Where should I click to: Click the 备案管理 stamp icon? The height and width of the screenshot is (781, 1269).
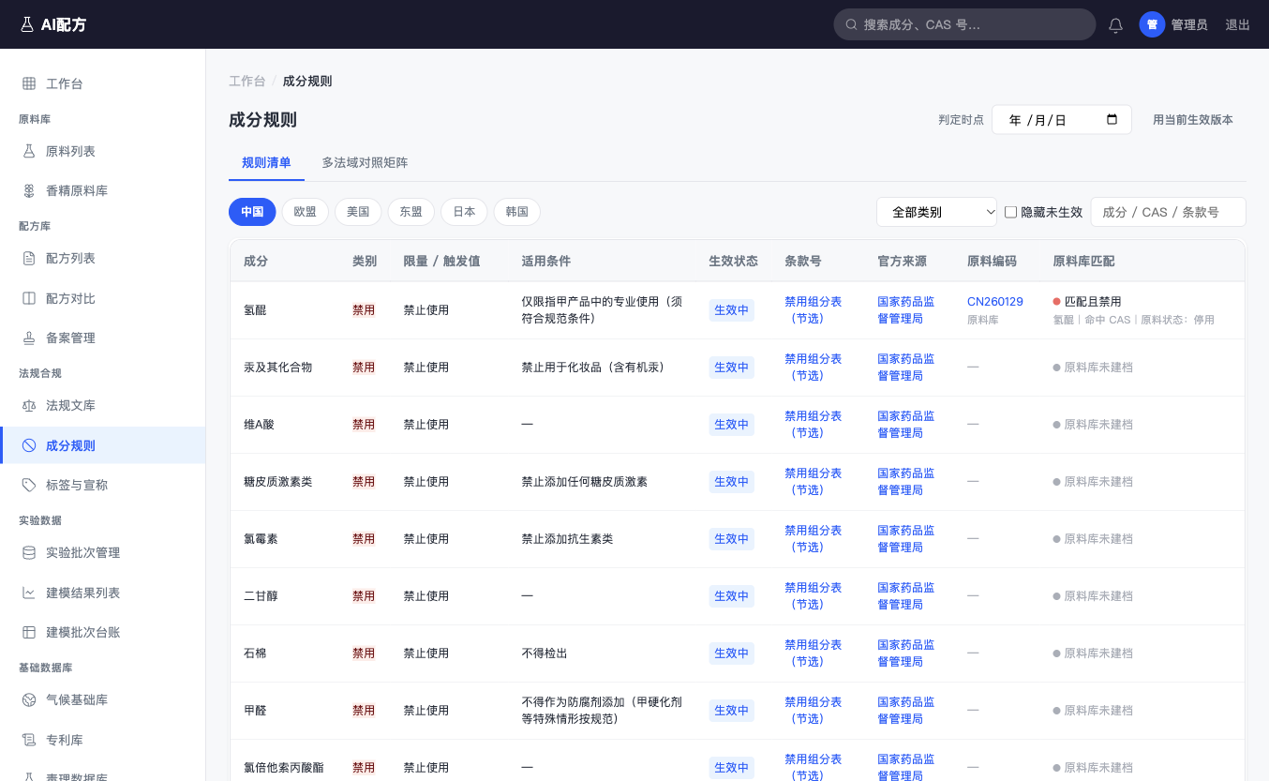tap(29, 338)
